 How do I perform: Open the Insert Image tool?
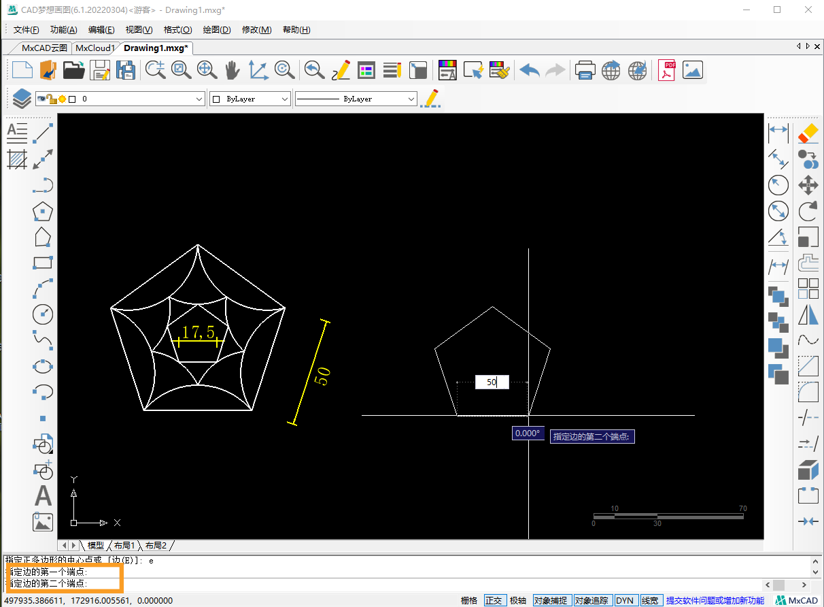[42, 521]
